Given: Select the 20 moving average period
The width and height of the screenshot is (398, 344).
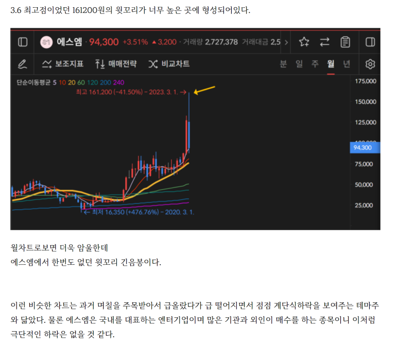Looking at the screenshot, I should pos(72,82).
